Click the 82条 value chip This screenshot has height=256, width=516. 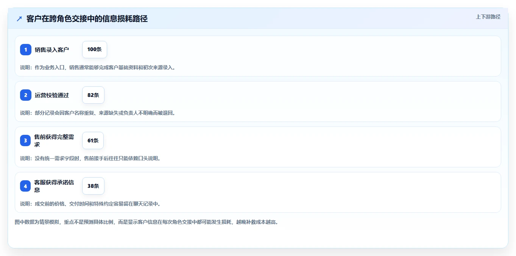pyautogui.click(x=93, y=95)
